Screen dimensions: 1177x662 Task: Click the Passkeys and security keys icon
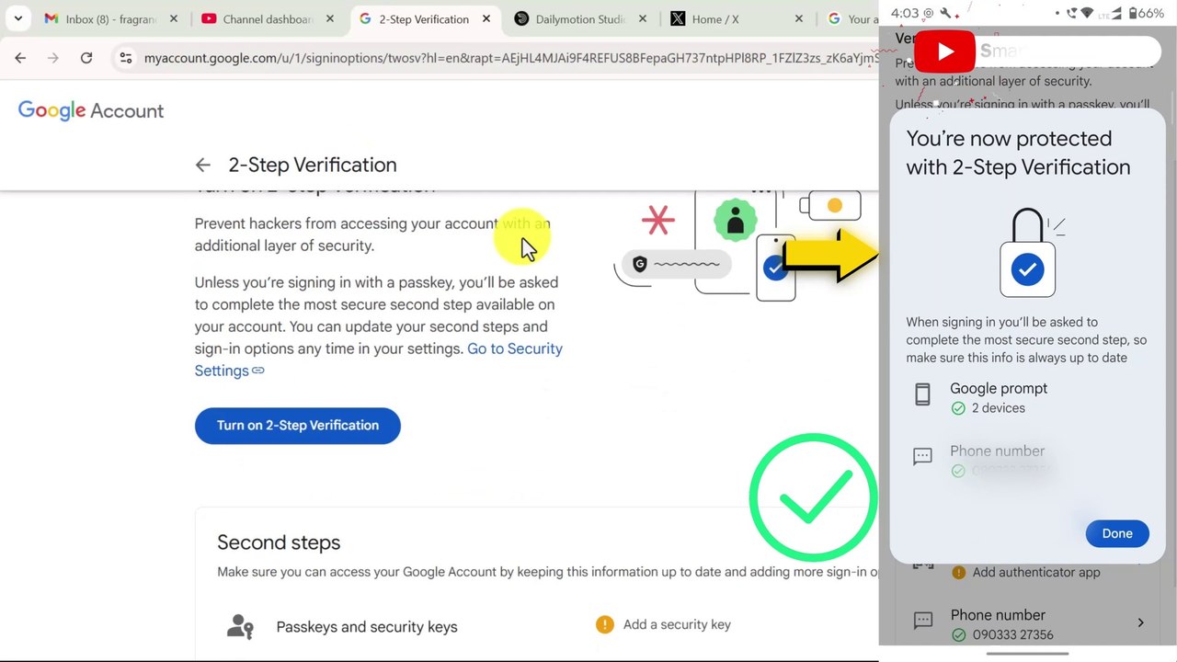tap(240, 627)
